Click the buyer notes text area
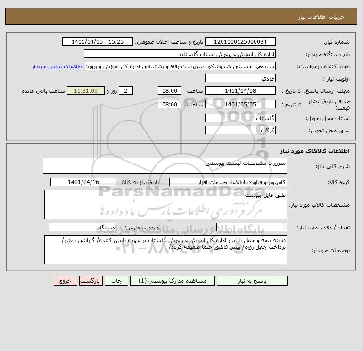 click(x=165, y=250)
